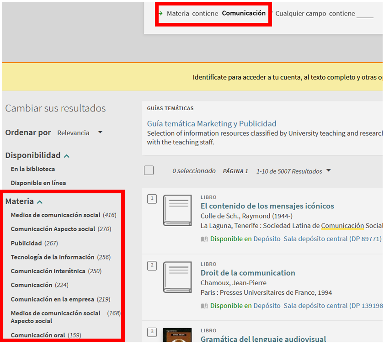Viewport: 384px width, 345px height.
Task: Click the number 3 result badge
Action: tap(152, 332)
